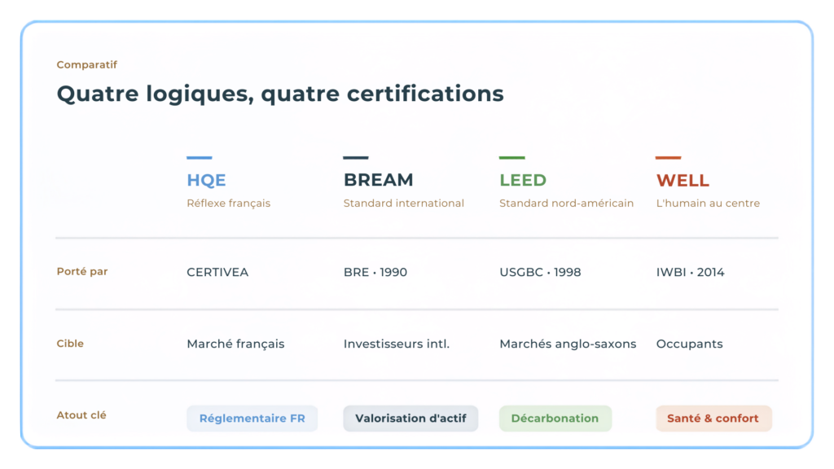Click the red accent bar above WELL
Image resolution: width=834 pixels, height=469 pixels.
pos(668,157)
